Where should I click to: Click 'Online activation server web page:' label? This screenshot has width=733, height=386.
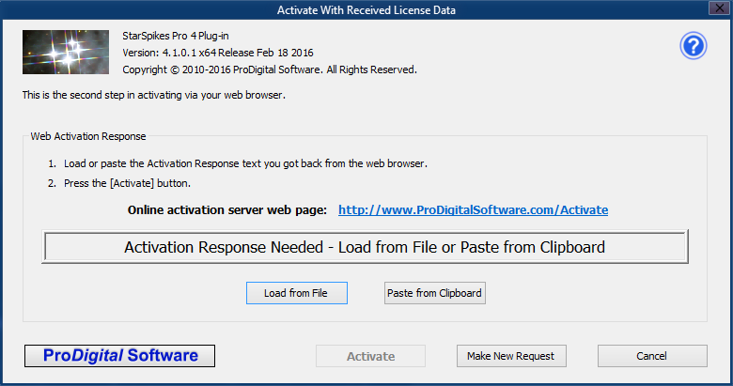click(227, 210)
